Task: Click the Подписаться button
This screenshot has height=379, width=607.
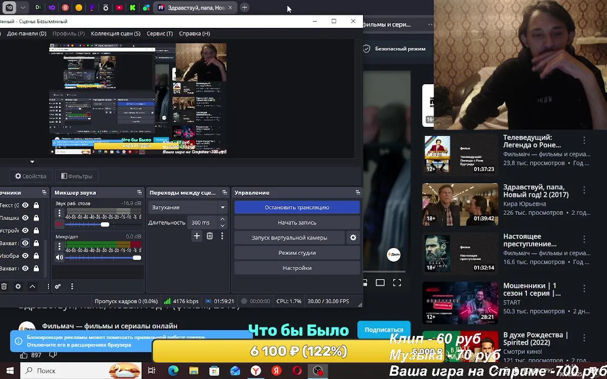Action: [x=384, y=330]
